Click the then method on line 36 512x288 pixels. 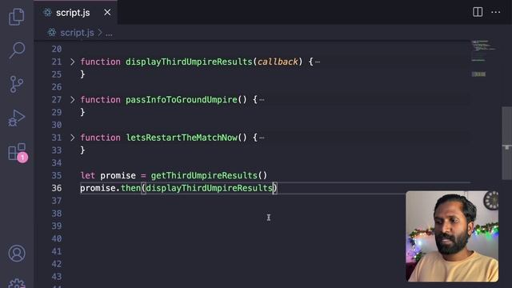(x=130, y=188)
